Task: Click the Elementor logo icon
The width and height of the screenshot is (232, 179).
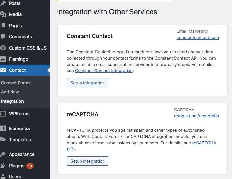Action: [3, 129]
